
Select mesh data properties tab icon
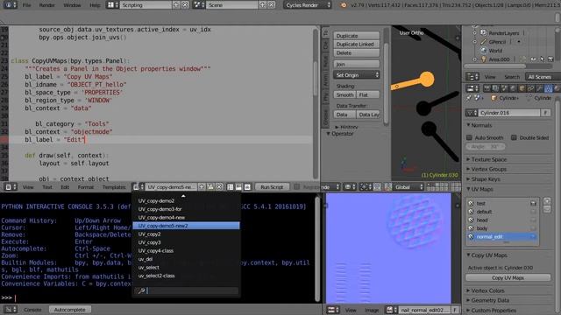[x=548, y=88]
